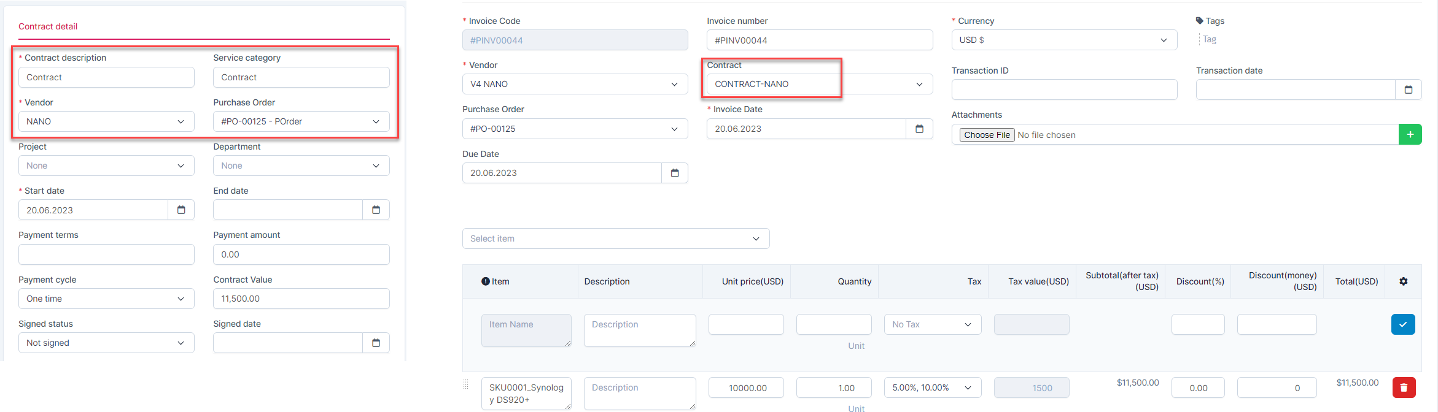Delete the SKU0001 item row
Screen dimensions: 1438x412
pos(1404,387)
